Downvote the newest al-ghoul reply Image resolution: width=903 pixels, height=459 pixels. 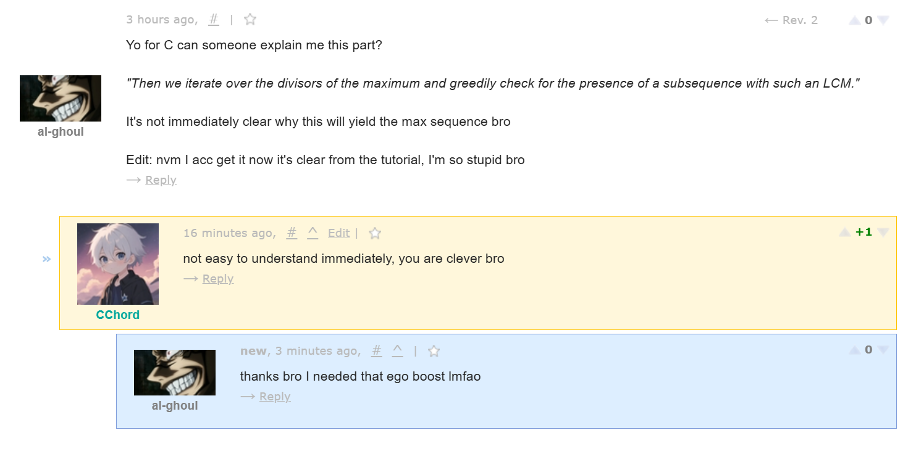coord(883,350)
